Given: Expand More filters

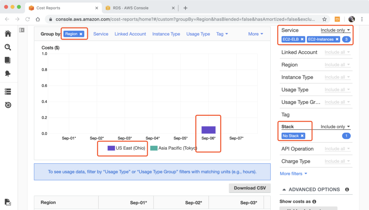Looking at the screenshot, I should point(293,174).
